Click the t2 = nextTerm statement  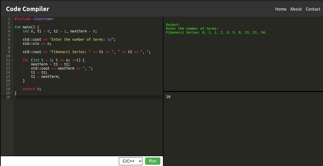[x=45, y=77]
